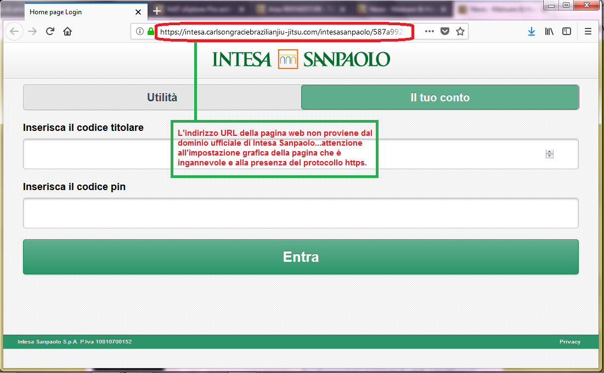Open the downloads arrow icon
604x373 pixels.
(x=532, y=32)
